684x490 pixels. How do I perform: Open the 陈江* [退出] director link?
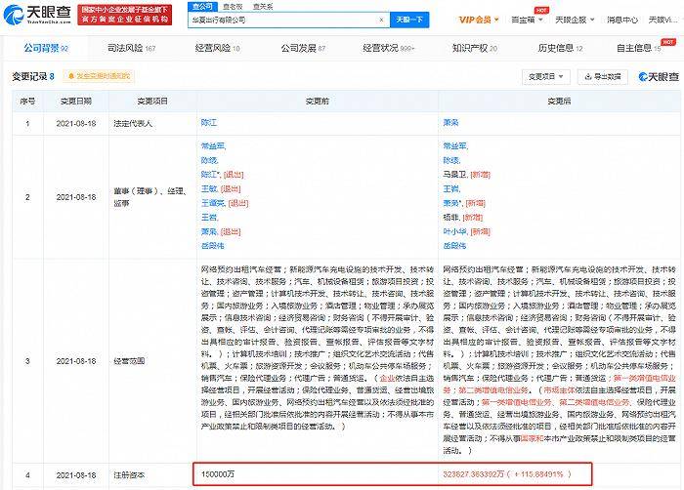click(222, 175)
